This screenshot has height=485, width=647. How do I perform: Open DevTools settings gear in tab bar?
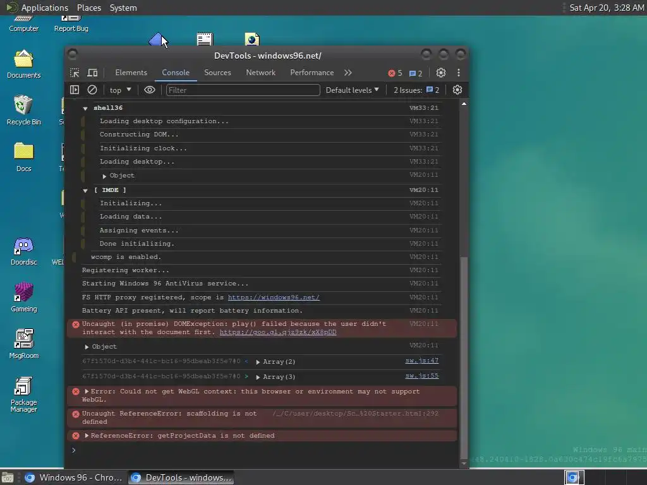point(440,73)
